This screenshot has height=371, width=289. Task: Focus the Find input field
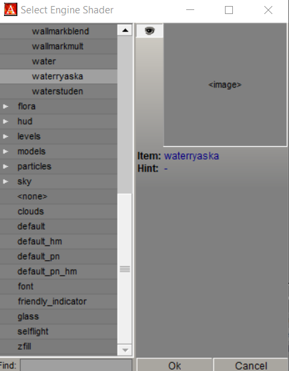pyautogui.click(x=76, y=365)
